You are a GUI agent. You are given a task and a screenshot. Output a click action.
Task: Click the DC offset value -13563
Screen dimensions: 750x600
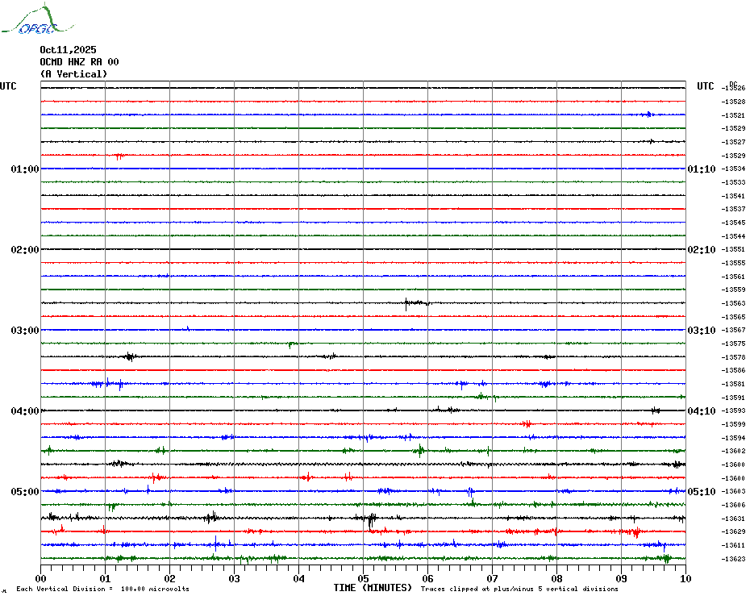point(733,303)
